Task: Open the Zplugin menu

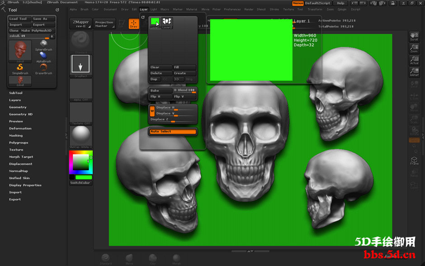Action: point(342,9)
